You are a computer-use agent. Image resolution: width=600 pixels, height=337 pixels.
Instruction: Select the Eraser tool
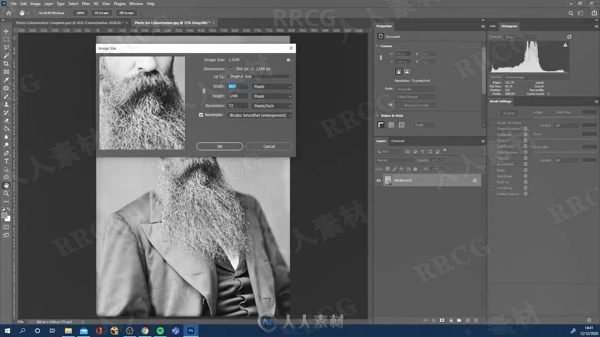[x=6, y=120]
